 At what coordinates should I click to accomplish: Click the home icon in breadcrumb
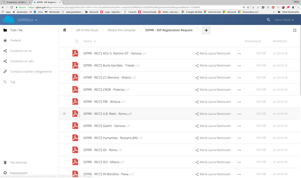65,30
